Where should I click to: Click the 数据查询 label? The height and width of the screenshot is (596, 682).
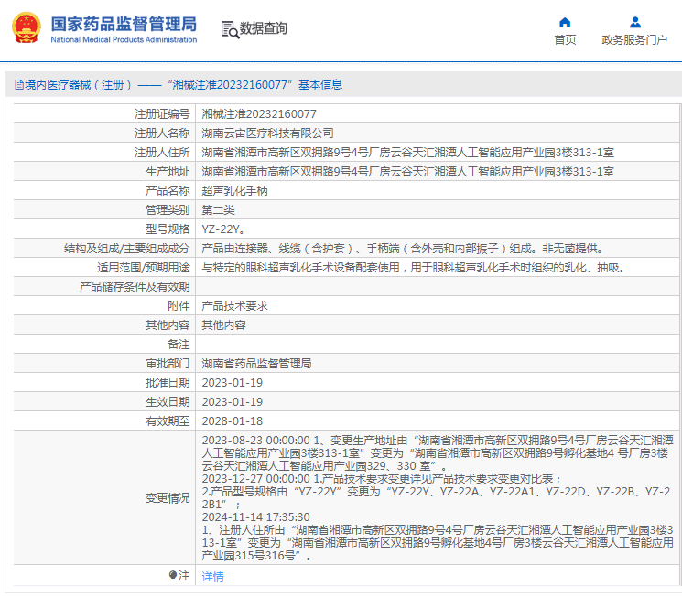pos(263,28)
